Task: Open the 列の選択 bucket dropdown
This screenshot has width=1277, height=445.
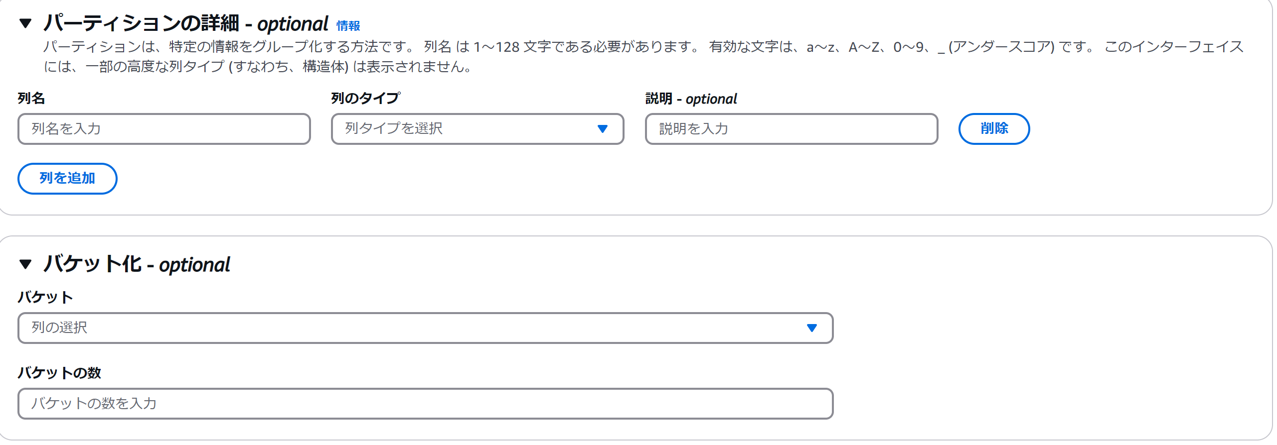Action: (425, 328)
